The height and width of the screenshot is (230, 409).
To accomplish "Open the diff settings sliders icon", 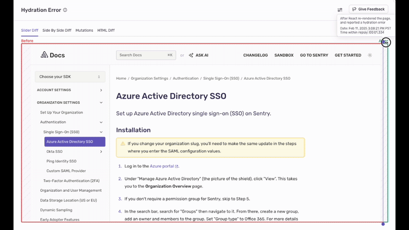I will point(340,10).
